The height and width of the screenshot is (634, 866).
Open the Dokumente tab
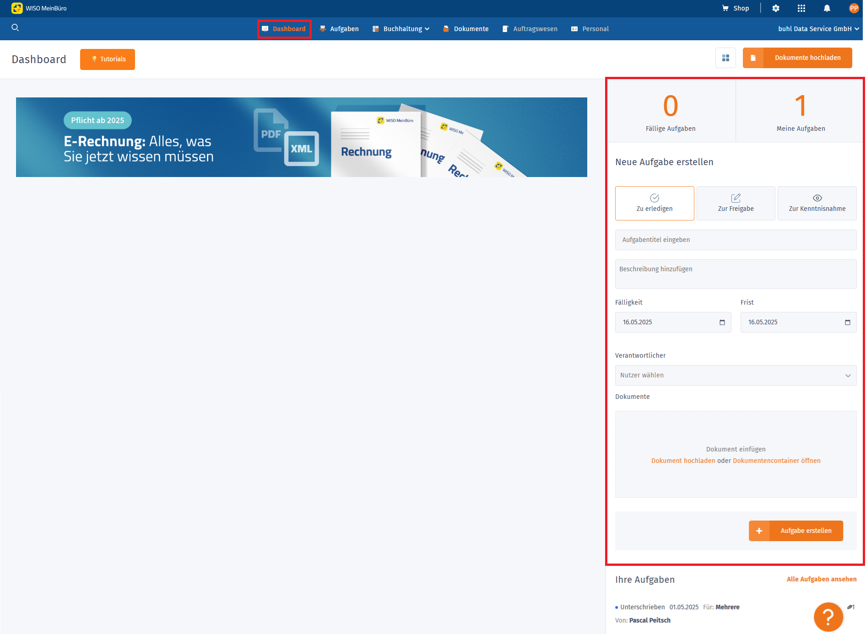coord(465,29)
